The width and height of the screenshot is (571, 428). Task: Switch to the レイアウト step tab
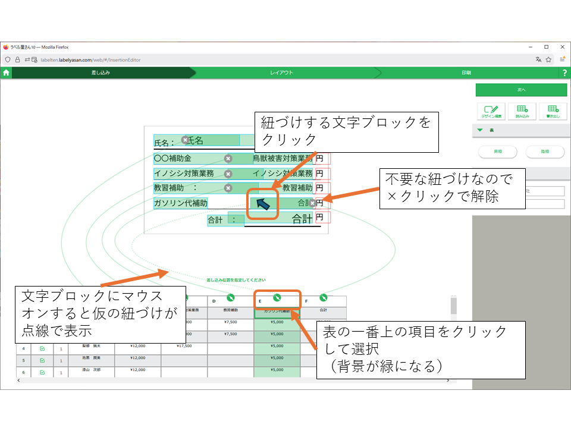pyautogui.click(x=281, y=73)
